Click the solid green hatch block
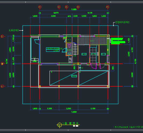 click(118, 41)
